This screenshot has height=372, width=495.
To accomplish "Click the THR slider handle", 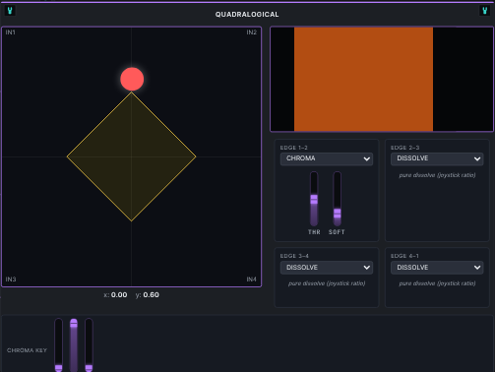I will coord(314,199).
